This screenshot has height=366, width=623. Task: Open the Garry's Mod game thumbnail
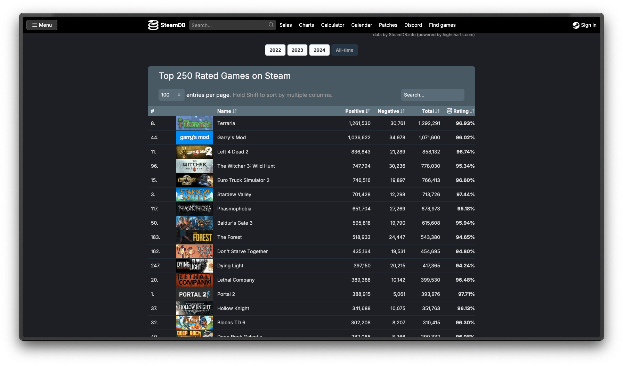[194, 138]
